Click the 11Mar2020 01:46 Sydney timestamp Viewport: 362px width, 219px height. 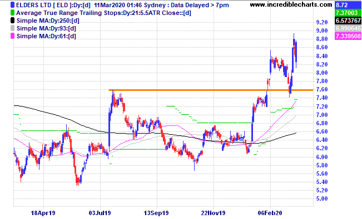point(130,5)
